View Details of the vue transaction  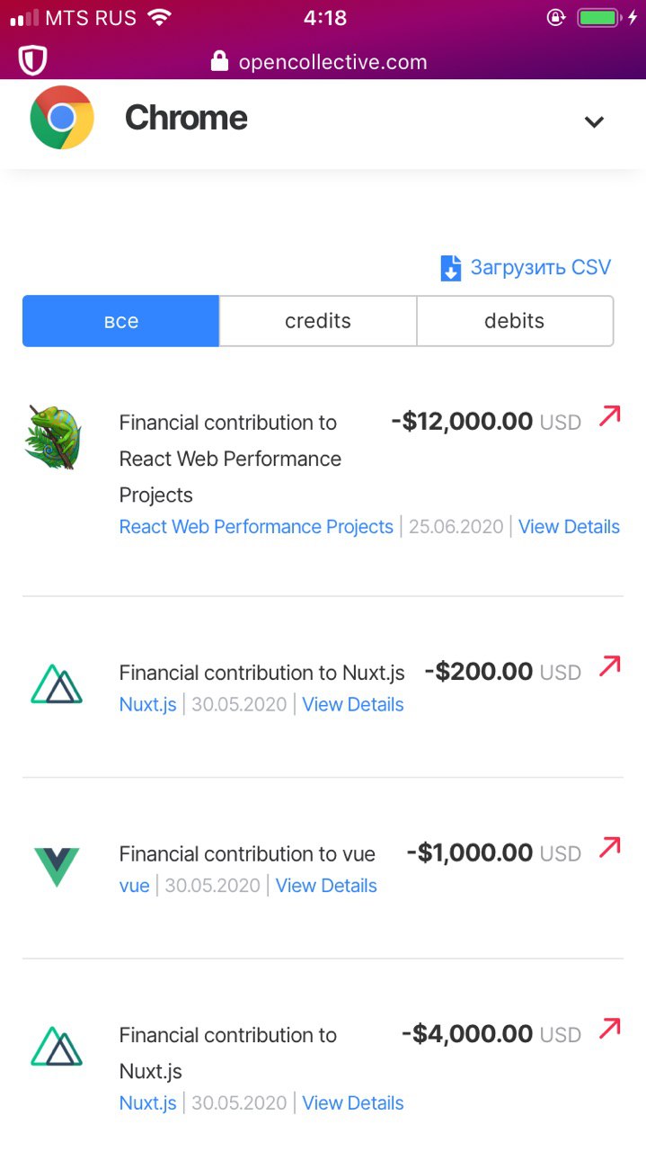pyautogui.click(x=326, y=886)
